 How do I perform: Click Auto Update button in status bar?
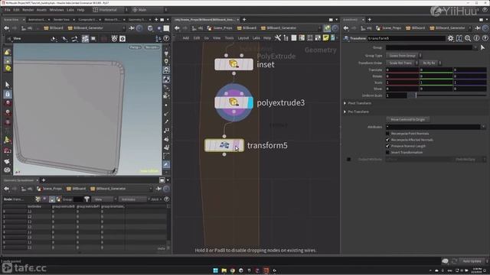[x=472, y=261]
